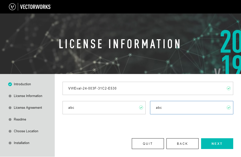241x157 pixels.
Task: Click into the right focused abc field
Action: (192, 107)
